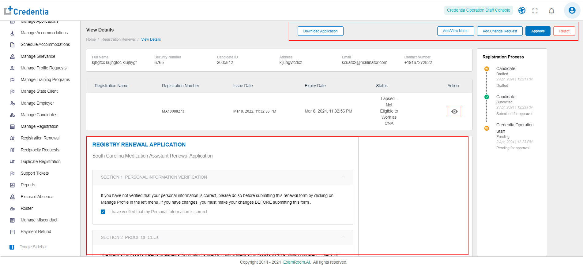Viewport: 583px width, 267px height.
Task: Click the Manage Profile Requests person icon
Action: coord(12,68)
